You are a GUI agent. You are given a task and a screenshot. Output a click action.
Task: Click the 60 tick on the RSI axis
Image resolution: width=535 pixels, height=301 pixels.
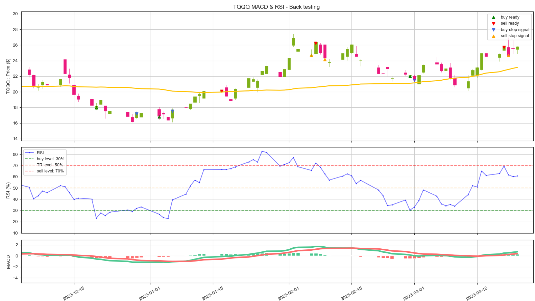point(15,177)
